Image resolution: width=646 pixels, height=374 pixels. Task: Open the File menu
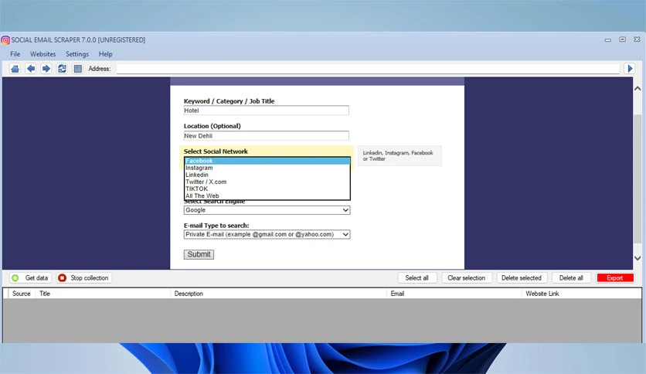tap(15, 54)
